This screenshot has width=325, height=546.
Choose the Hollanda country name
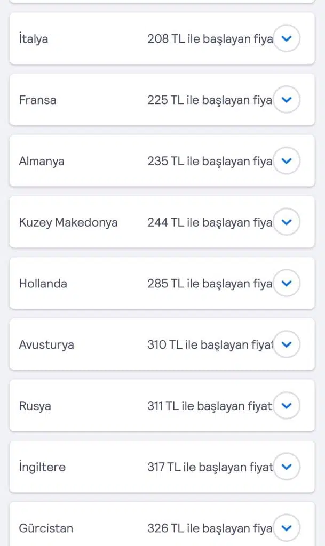(x=43, y=284)
